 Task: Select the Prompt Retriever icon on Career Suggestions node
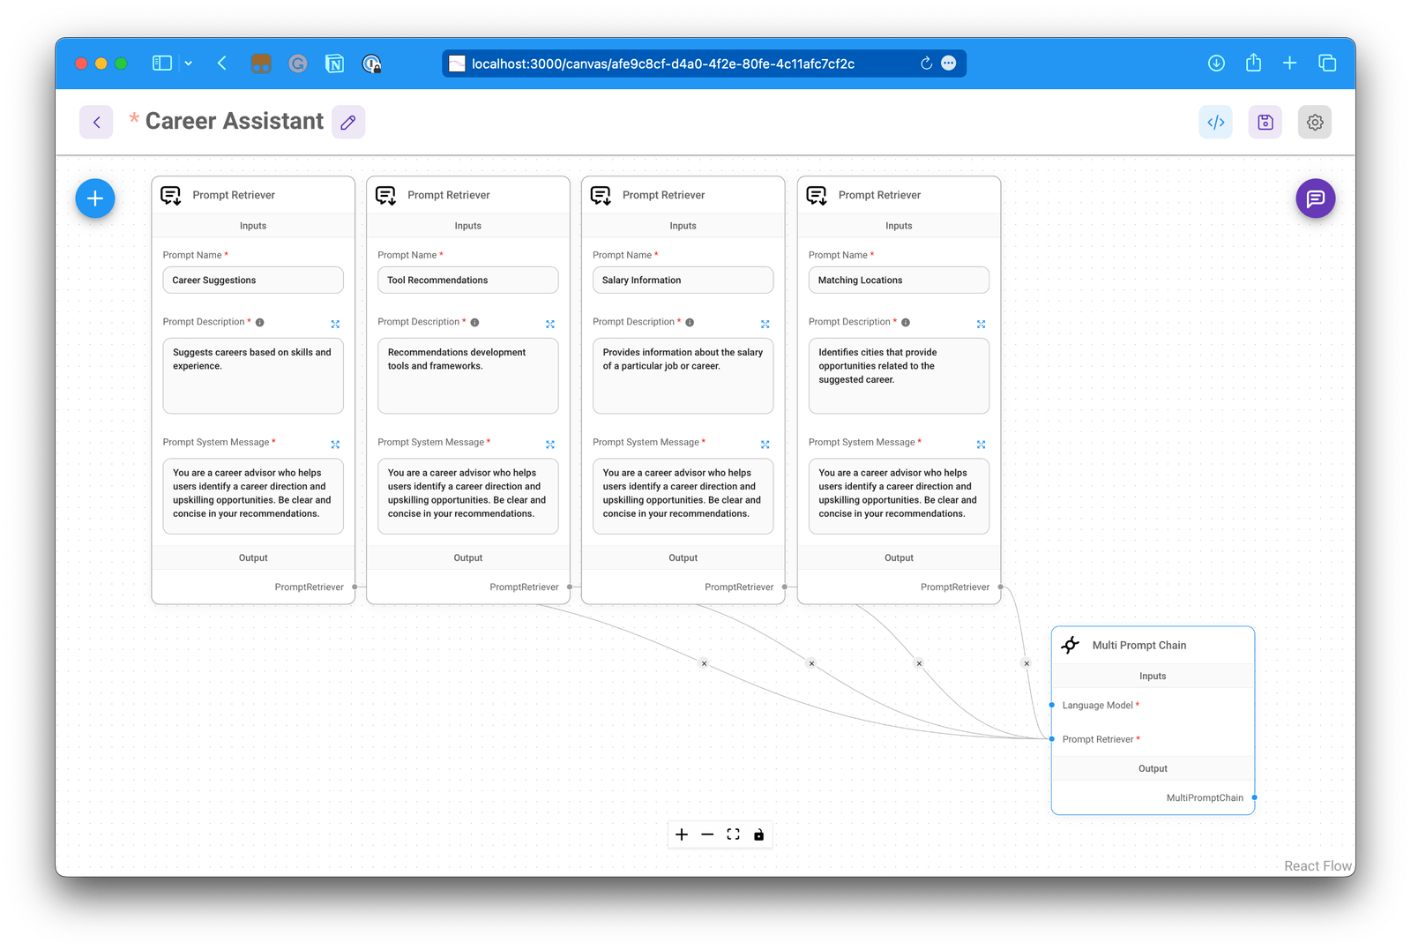[171, 195]
